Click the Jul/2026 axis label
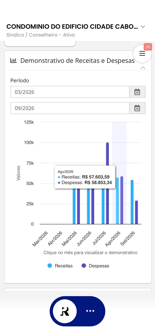 click(99, 238)
